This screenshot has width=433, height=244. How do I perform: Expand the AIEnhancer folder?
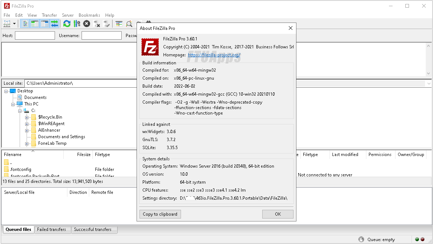27,131
